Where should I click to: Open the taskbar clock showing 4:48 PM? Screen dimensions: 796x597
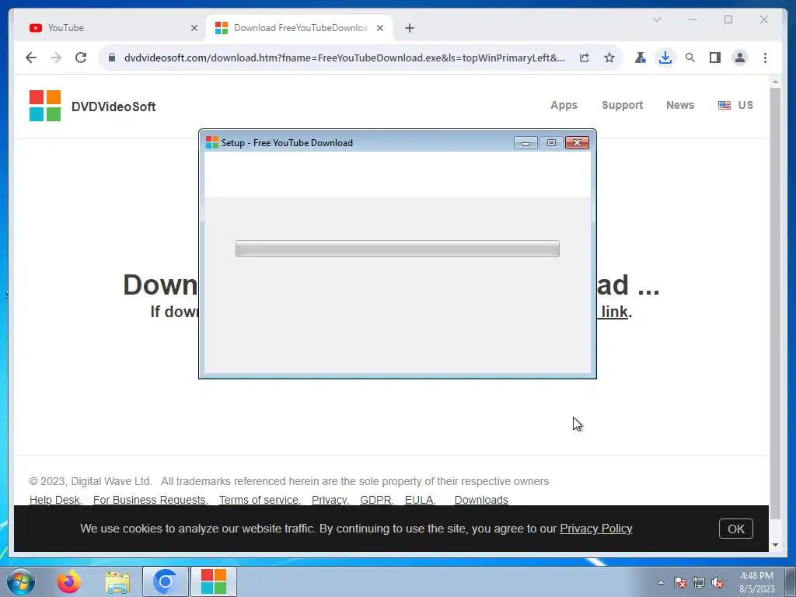(x=757, y=582)
